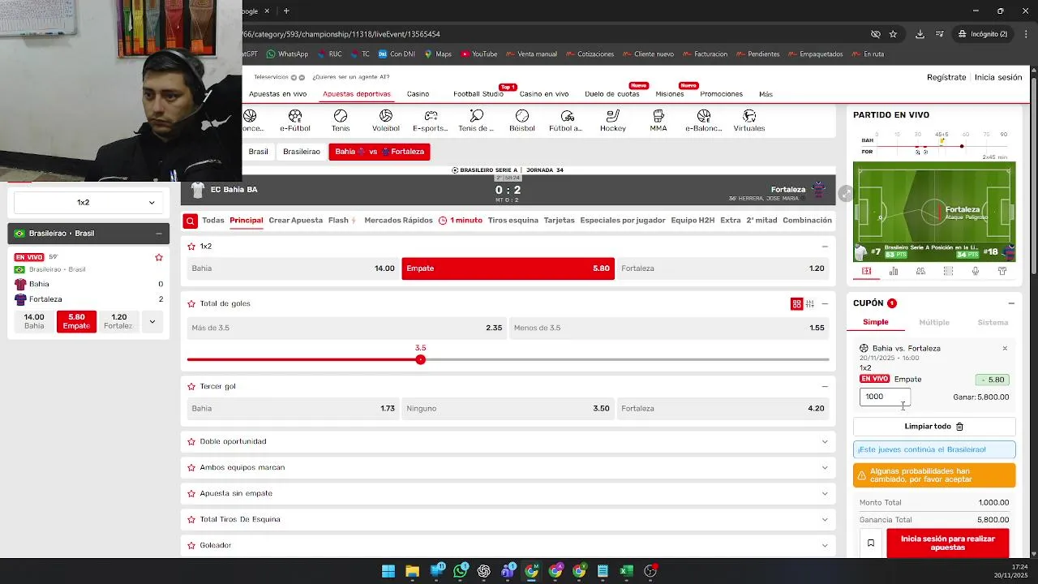Open Excel from the Windows taskbar
The image size is (1038, 584).
pyautogui.click(x=626, y=571)
